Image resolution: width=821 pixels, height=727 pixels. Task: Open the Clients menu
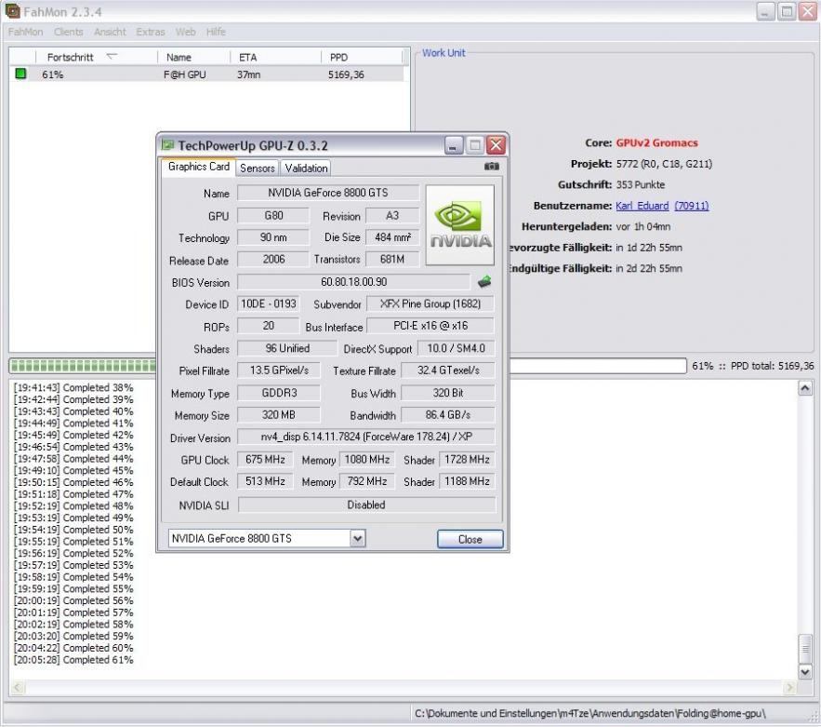coord(68,32)
